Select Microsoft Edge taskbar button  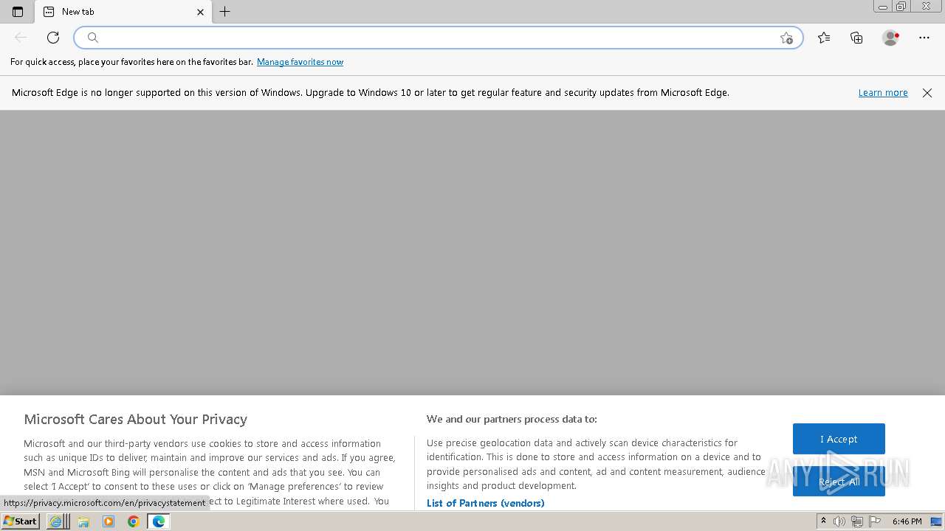[x=159, y=521]
